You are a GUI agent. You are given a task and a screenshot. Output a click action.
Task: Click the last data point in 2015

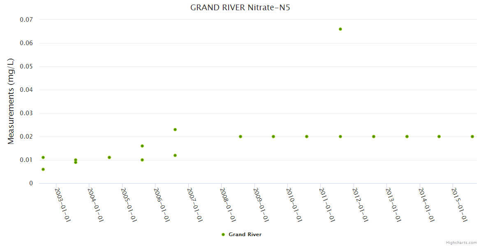coord(472,137)
